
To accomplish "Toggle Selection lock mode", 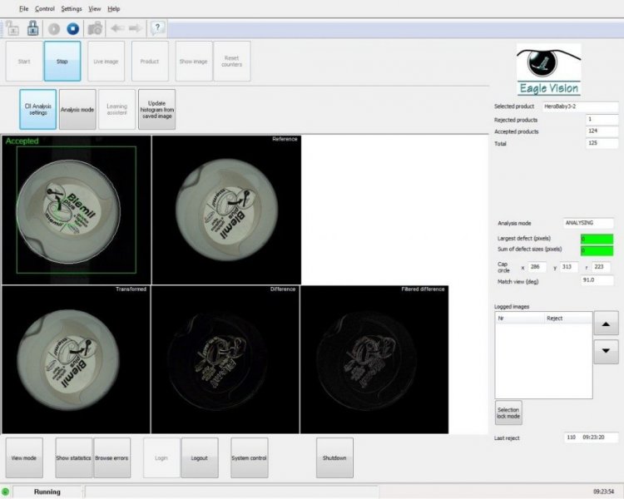I will [508, 413].
